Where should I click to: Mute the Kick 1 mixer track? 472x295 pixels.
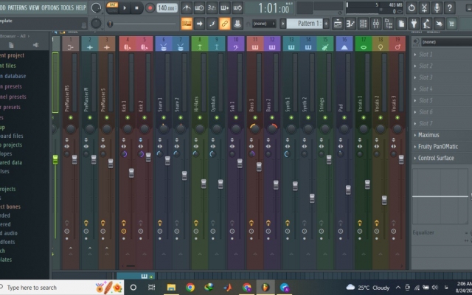[x=128, y=118]
